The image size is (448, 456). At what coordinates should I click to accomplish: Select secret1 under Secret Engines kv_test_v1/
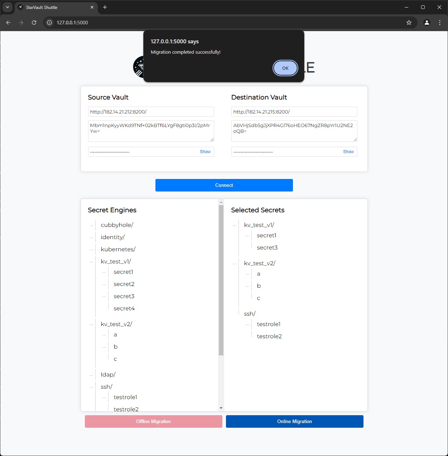click(123, 272)
